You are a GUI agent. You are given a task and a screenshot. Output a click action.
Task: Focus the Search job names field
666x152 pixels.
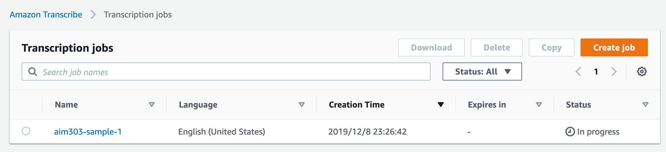coord(226,71)
